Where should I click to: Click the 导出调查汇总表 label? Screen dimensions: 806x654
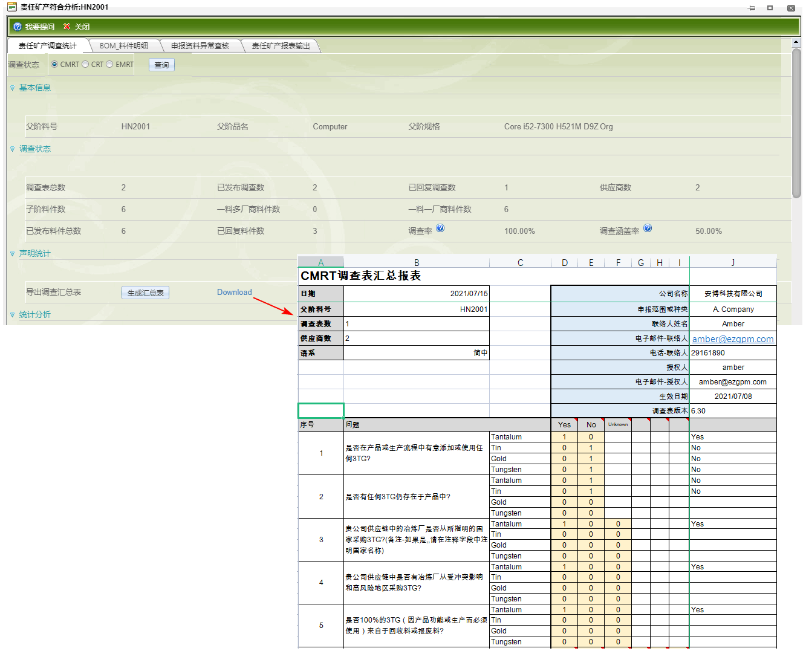click(x=54, y=292)
